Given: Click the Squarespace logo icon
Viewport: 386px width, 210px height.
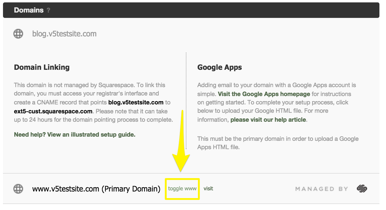Looking at the screenshot, I should pyautogui.click(x=362, y=189).
